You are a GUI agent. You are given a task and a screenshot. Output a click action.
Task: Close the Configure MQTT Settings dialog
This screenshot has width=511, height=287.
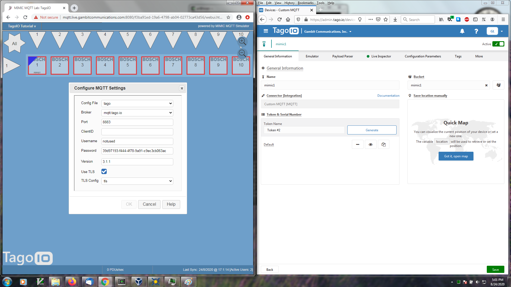(182, 88)
